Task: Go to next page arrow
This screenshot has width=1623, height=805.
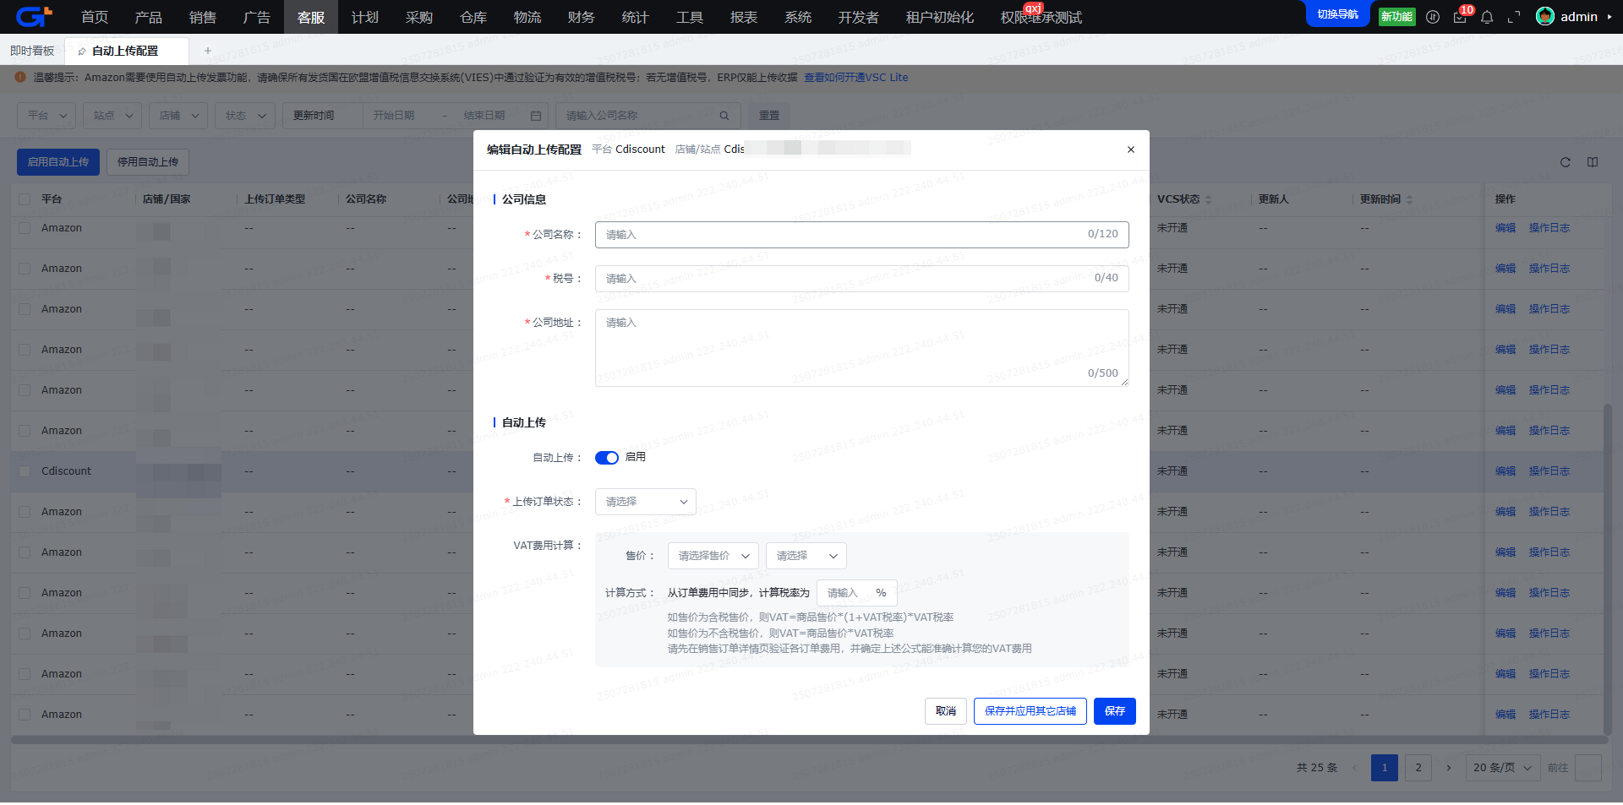Action: coord(1449,768)
